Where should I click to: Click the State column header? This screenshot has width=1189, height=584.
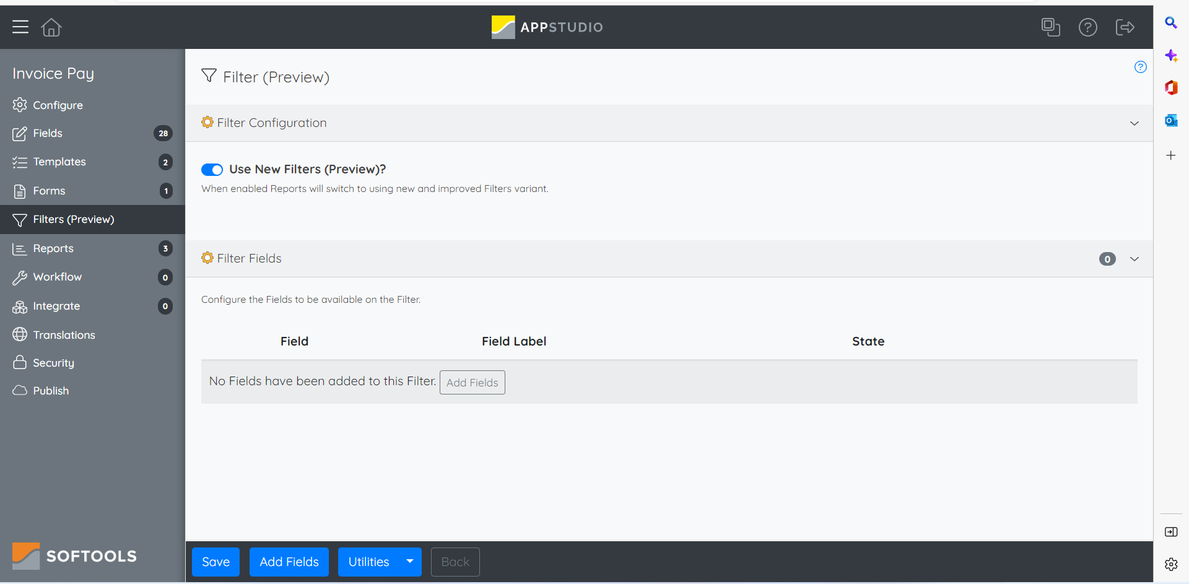(868, 341)
